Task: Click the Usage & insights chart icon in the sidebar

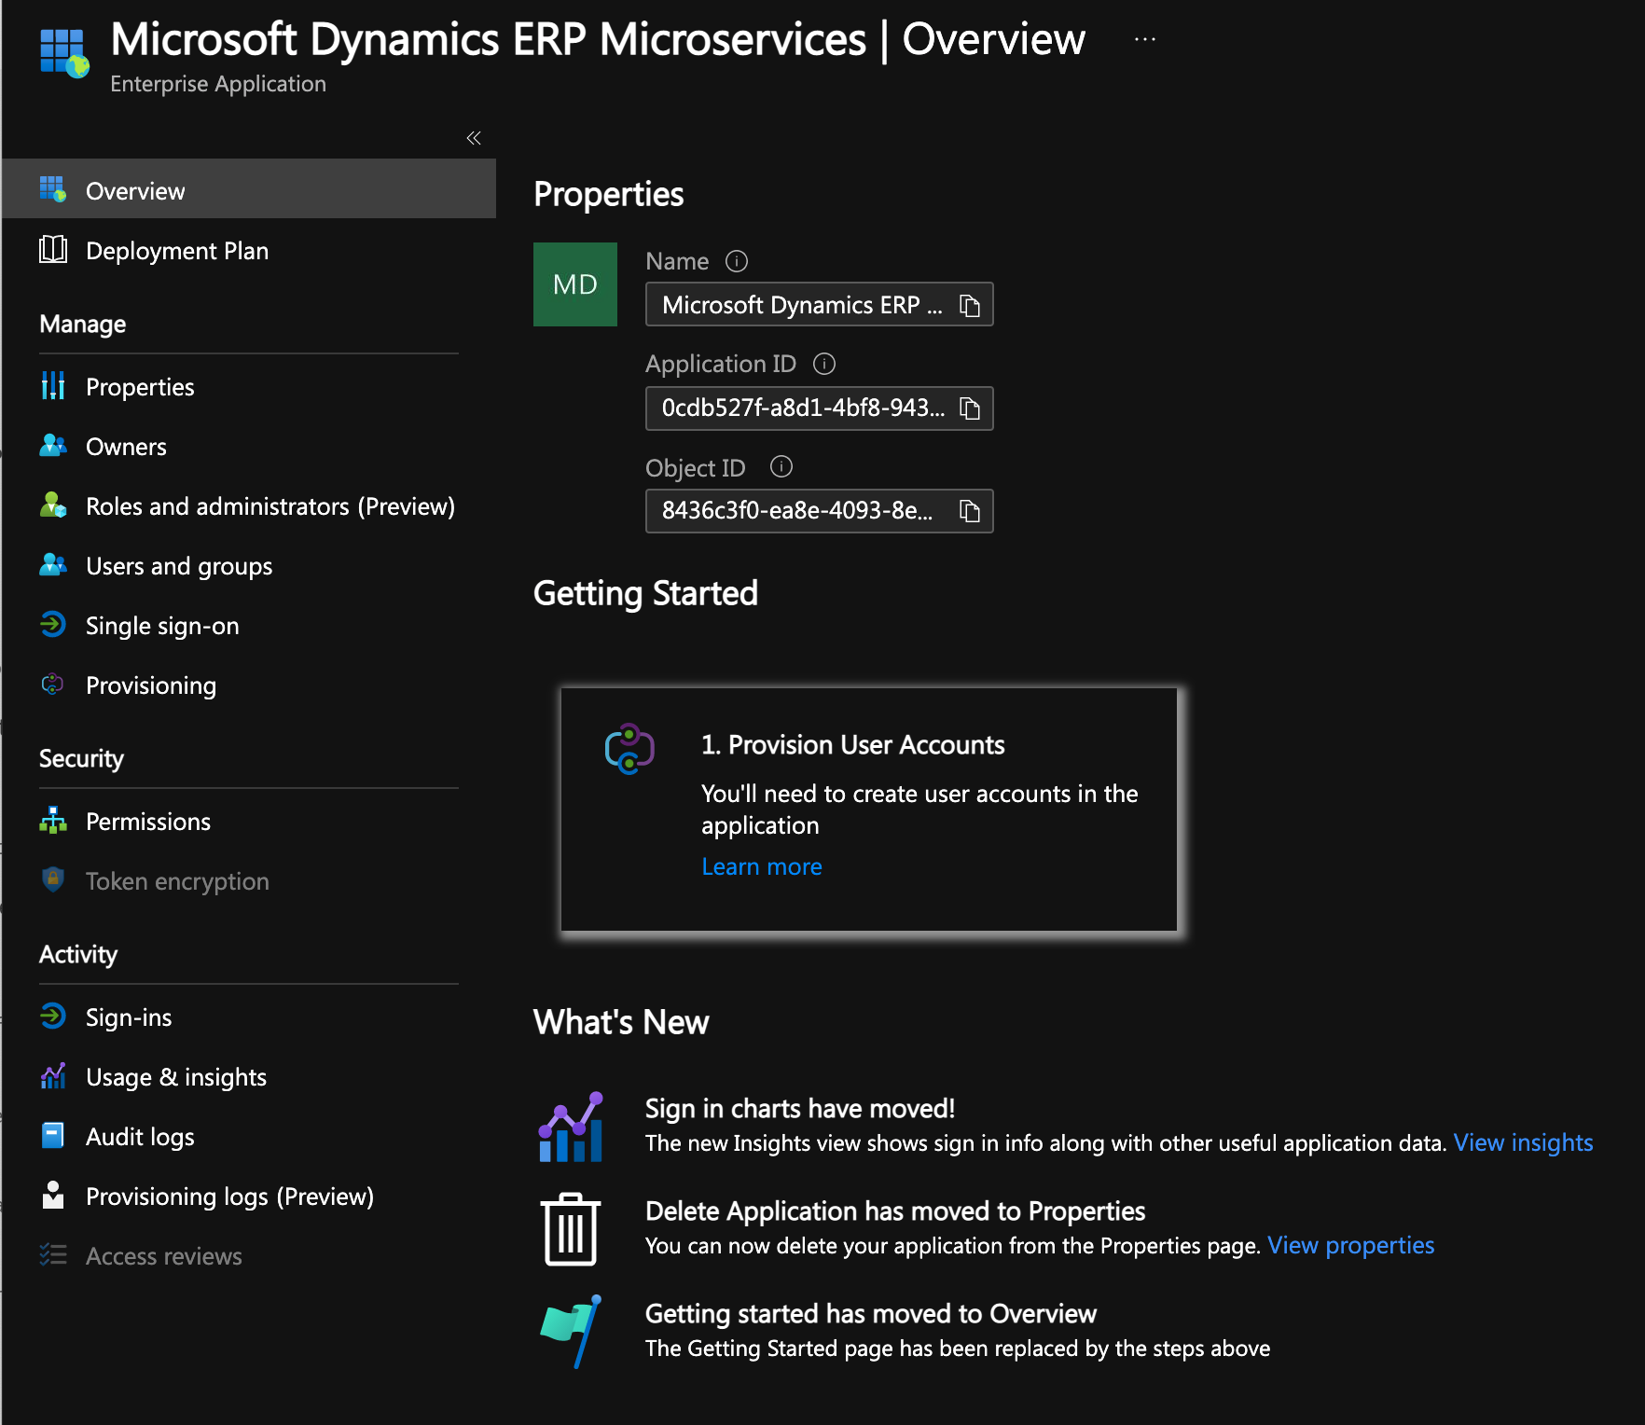Action: pyautogui.click(x=53, y=1075)
